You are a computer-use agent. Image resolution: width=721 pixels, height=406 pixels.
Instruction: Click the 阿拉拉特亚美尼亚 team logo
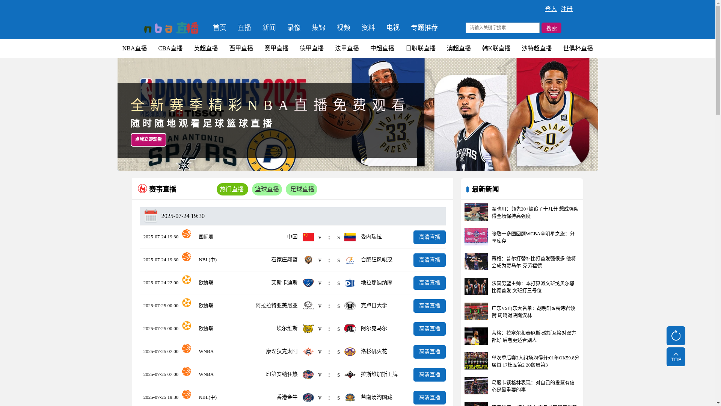(x=308, y=306)
